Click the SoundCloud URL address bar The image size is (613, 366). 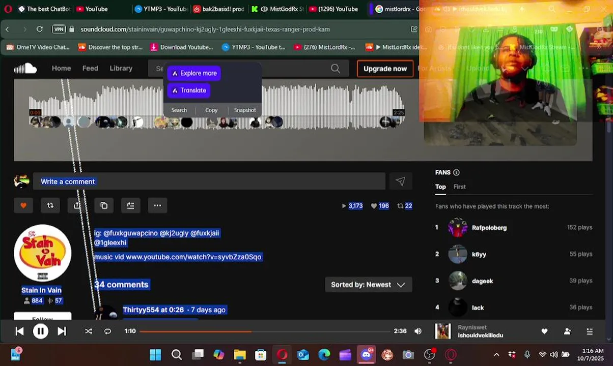coord(205,29)
